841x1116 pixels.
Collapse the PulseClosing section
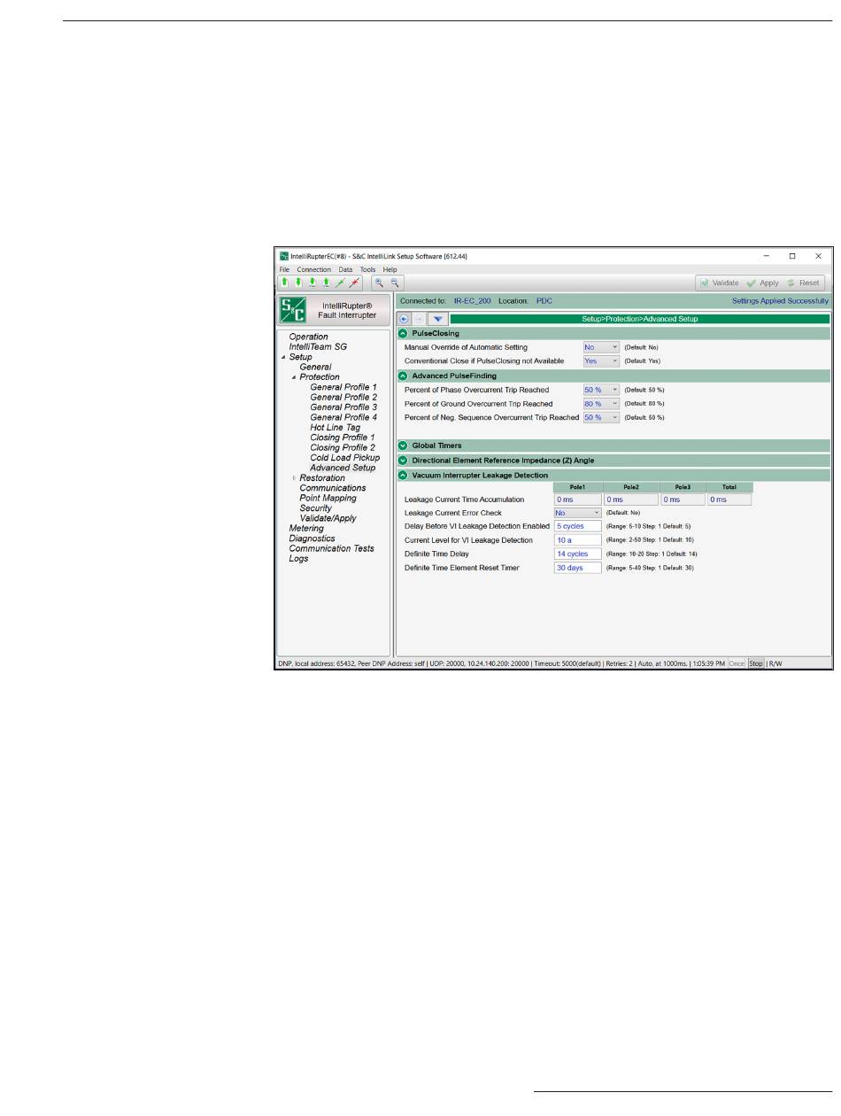403,334
